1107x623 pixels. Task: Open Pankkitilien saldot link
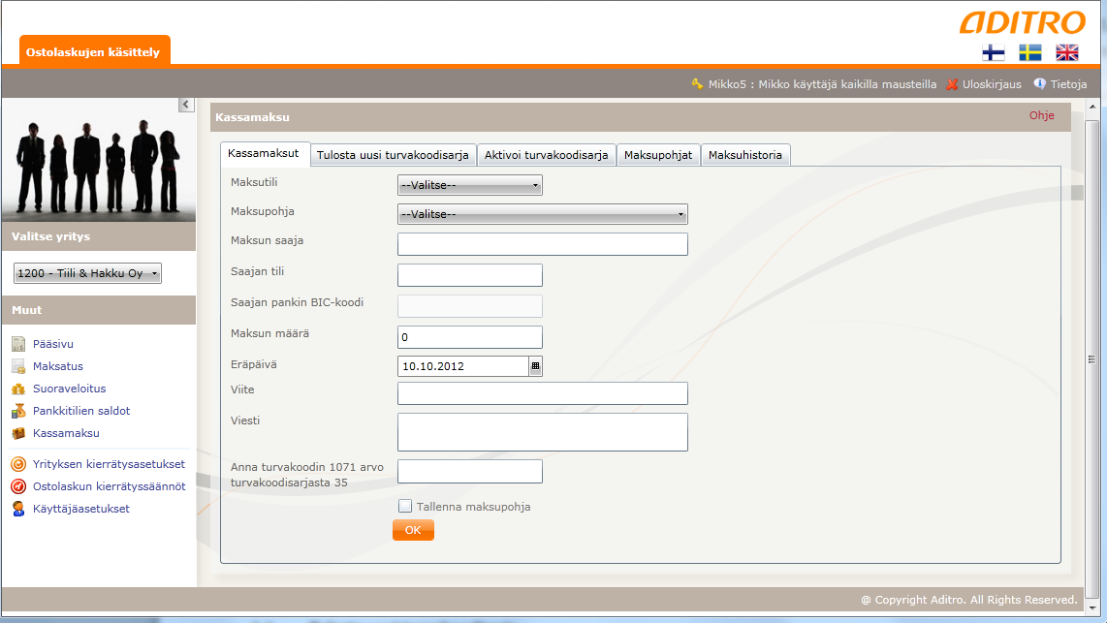[x=81, y=411]
